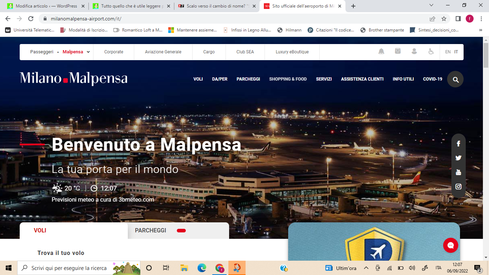Click the Milano Malpensa logo
The image size is (489, 275).
[x=73, y=78]
